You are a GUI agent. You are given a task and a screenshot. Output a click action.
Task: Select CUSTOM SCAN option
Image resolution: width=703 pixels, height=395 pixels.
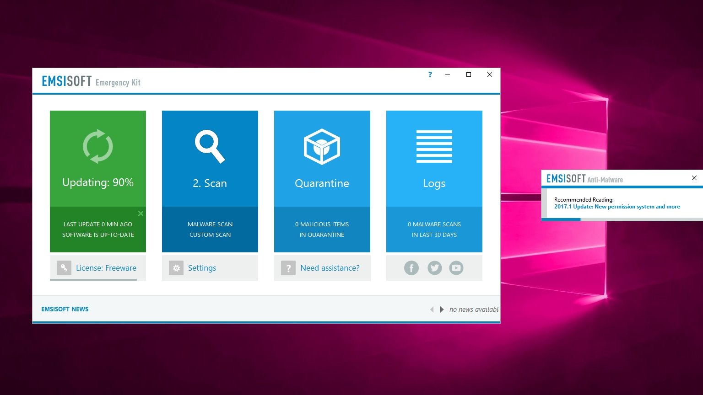coord(210,235)
